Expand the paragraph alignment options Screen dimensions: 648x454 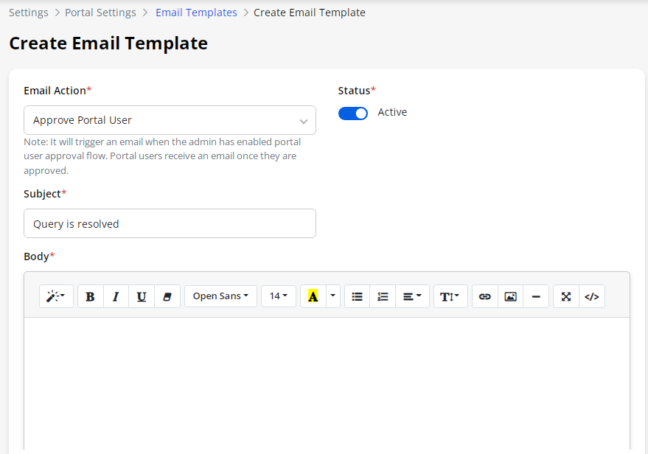pyautogui.click(x=412, y=296)
